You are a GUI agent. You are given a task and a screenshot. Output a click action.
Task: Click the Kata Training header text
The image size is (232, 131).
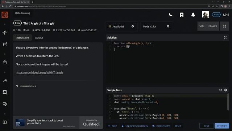point(22,13)
